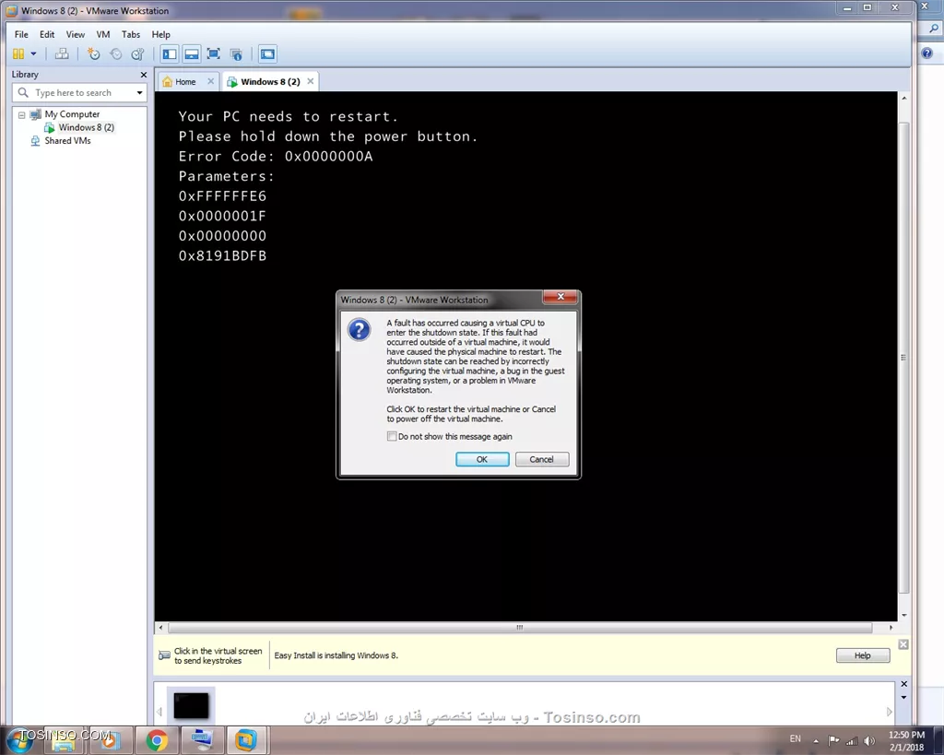944x755 pixels.
Task: Toggle the thumbnail bar with the toolbar icon
Action: [x=192, y=54]
